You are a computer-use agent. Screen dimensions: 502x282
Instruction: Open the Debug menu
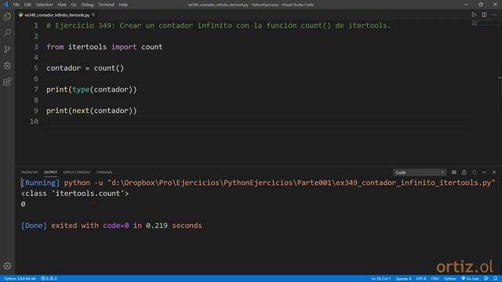(87, 5)
